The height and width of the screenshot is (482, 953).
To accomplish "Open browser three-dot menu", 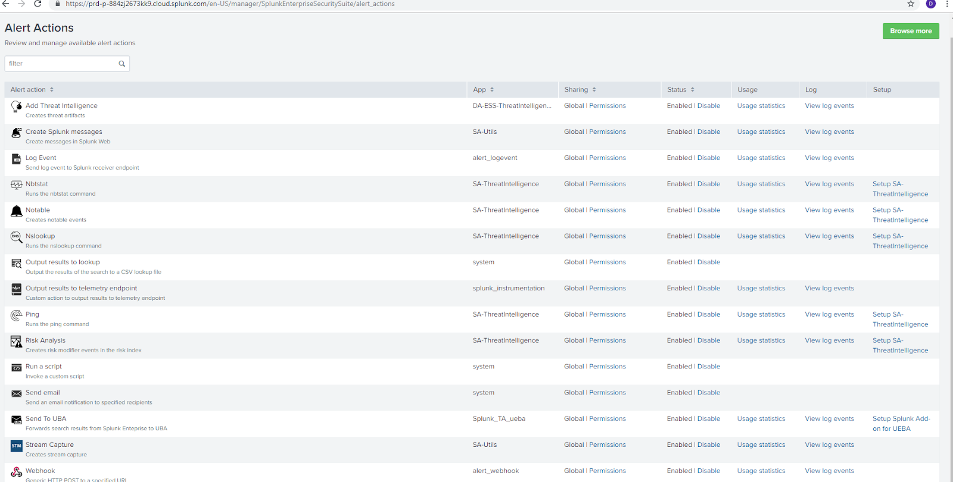I will (947, 4).
